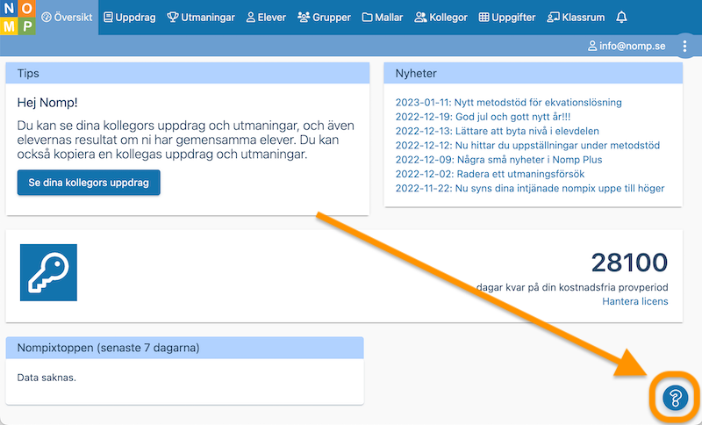Image resolution: width=702 pixels, height=425 pixels.
Task: Select the Mallar folder menu item
Action: pyautogui.click(x=383, y=18)
